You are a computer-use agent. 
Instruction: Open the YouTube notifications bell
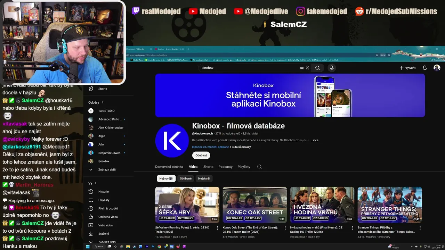point(424,68)
